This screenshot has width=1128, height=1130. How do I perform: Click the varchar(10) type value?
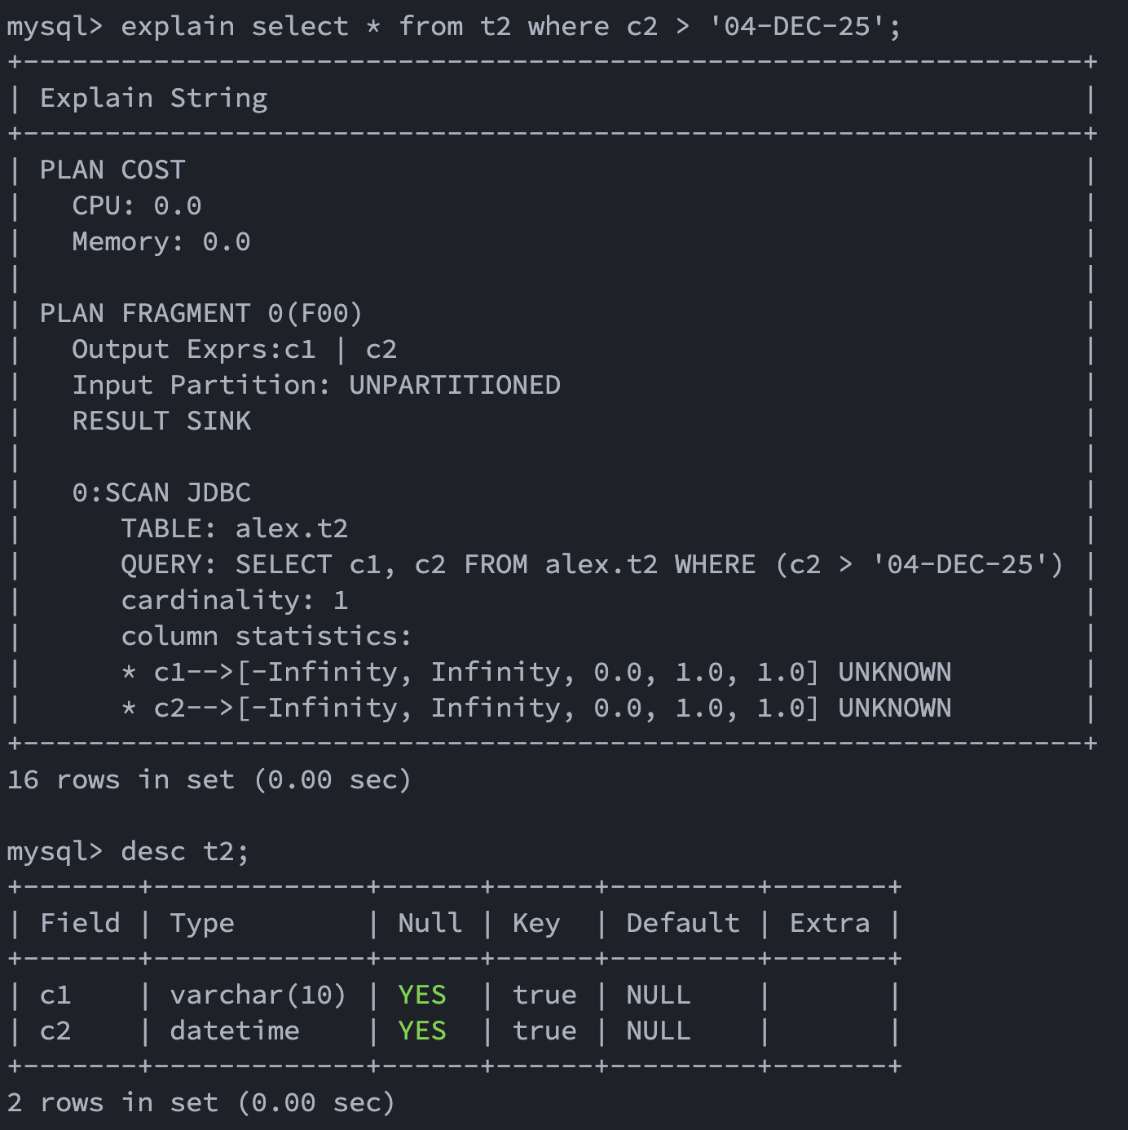click(x=258, y=995)
